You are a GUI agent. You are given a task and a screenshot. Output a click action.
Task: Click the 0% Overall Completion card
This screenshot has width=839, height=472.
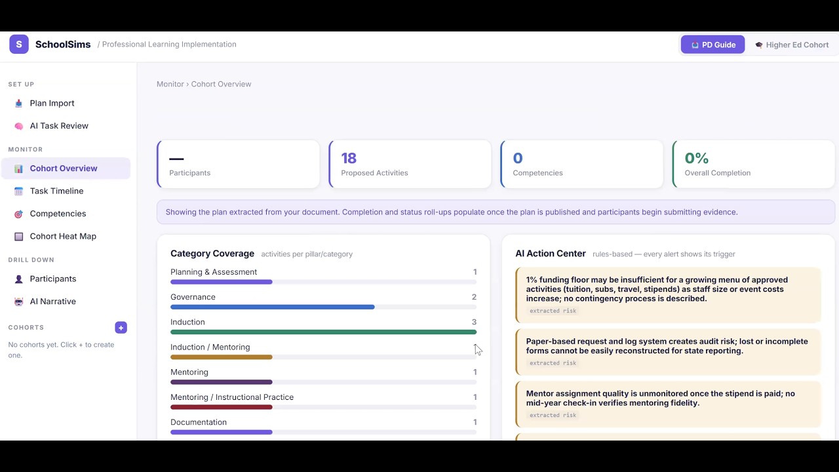click(x=754, y=164)
